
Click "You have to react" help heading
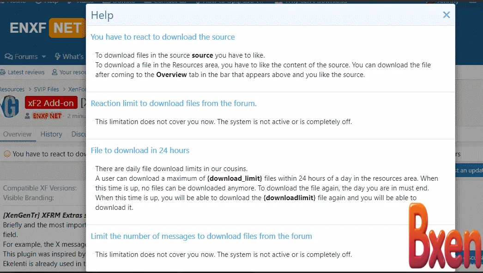[x=163, y=37]
